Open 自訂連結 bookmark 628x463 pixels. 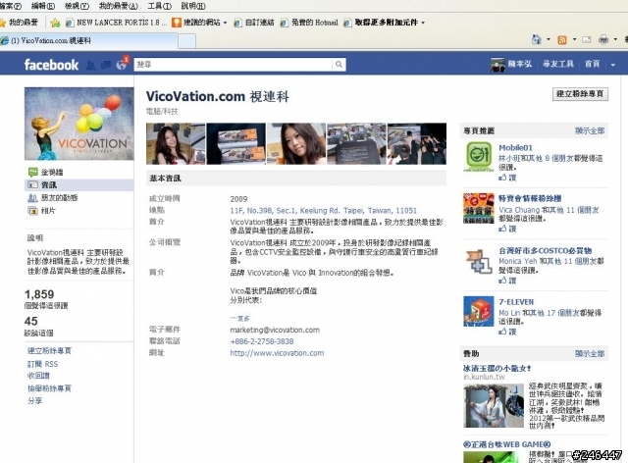point(254,23)
